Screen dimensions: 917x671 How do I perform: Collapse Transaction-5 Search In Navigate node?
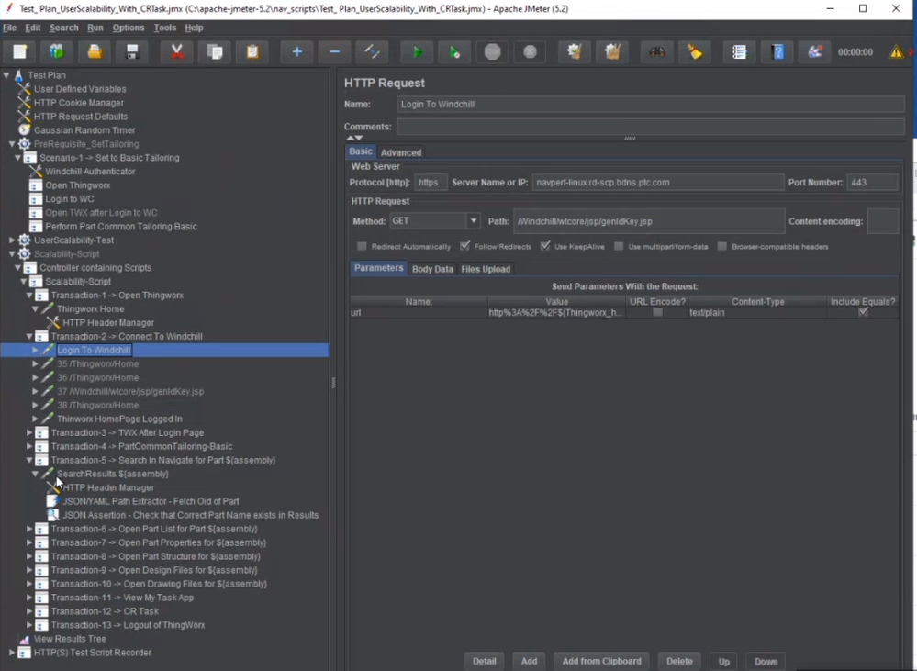pyautogui.click(x=29, y=461)
